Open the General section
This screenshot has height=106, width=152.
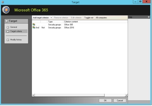pyautogui.click(x=14, y=27)
